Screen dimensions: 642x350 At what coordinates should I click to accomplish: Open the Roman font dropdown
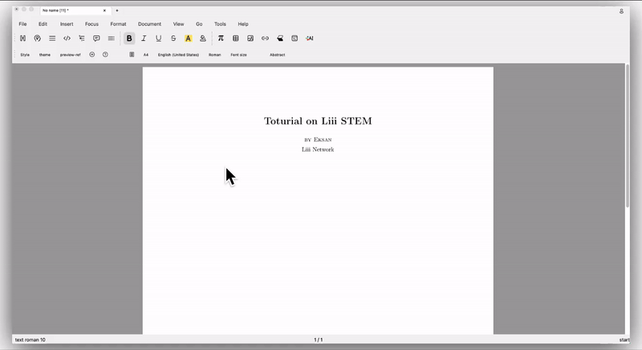click(x=214, y=55)
